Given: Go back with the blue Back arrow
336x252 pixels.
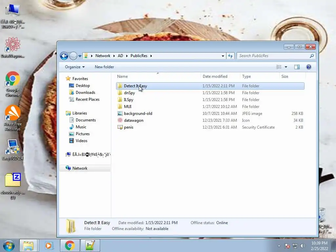Looking at the screenshot, I should (x=64, y=56).
